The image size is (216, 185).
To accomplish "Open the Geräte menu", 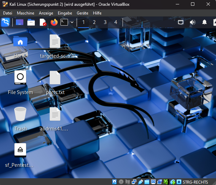I will [82, 13].
